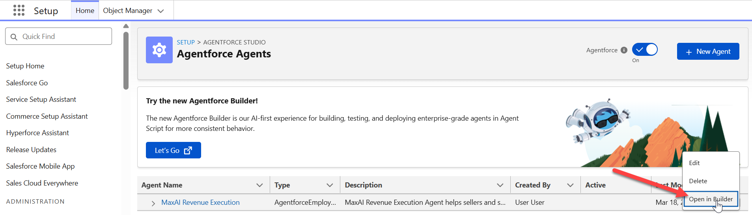Click the sidebar scroll-up arrow
This screenshot has height=215, width=752.
click(x=126, y=26)
